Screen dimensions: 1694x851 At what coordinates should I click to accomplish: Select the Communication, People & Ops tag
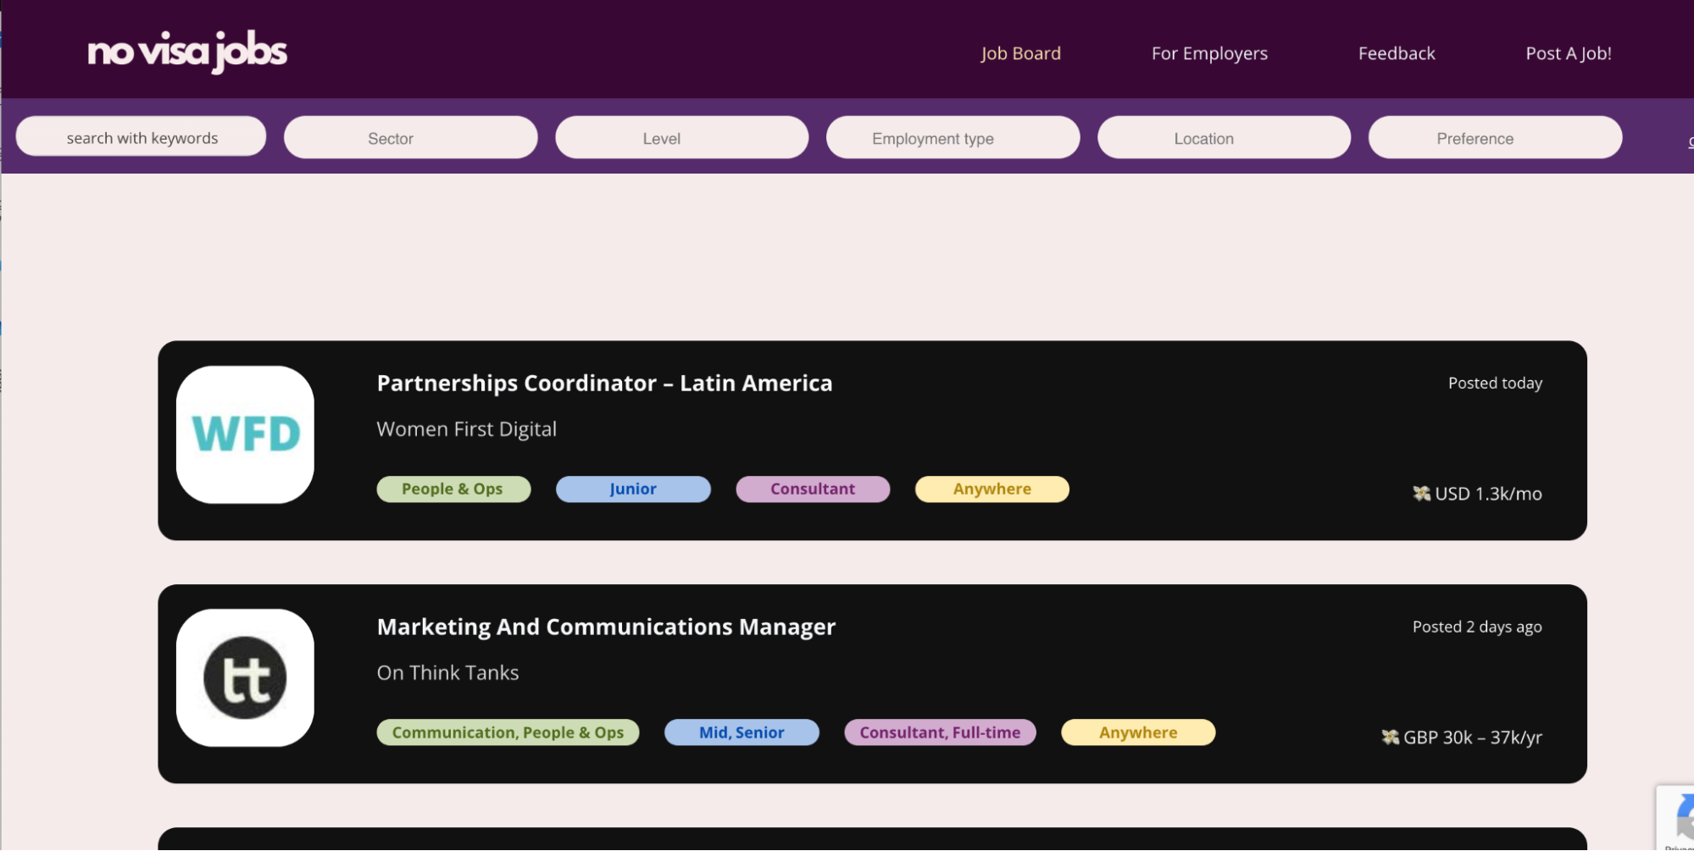point(508,732)
